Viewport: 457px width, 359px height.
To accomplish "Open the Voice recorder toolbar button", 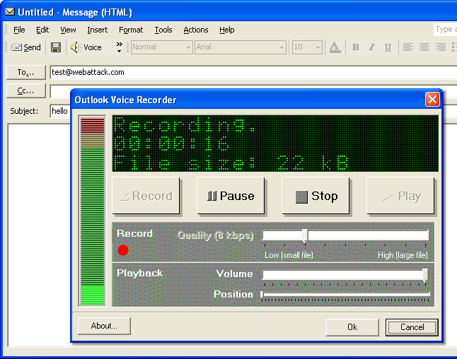I will coord(86,47).
